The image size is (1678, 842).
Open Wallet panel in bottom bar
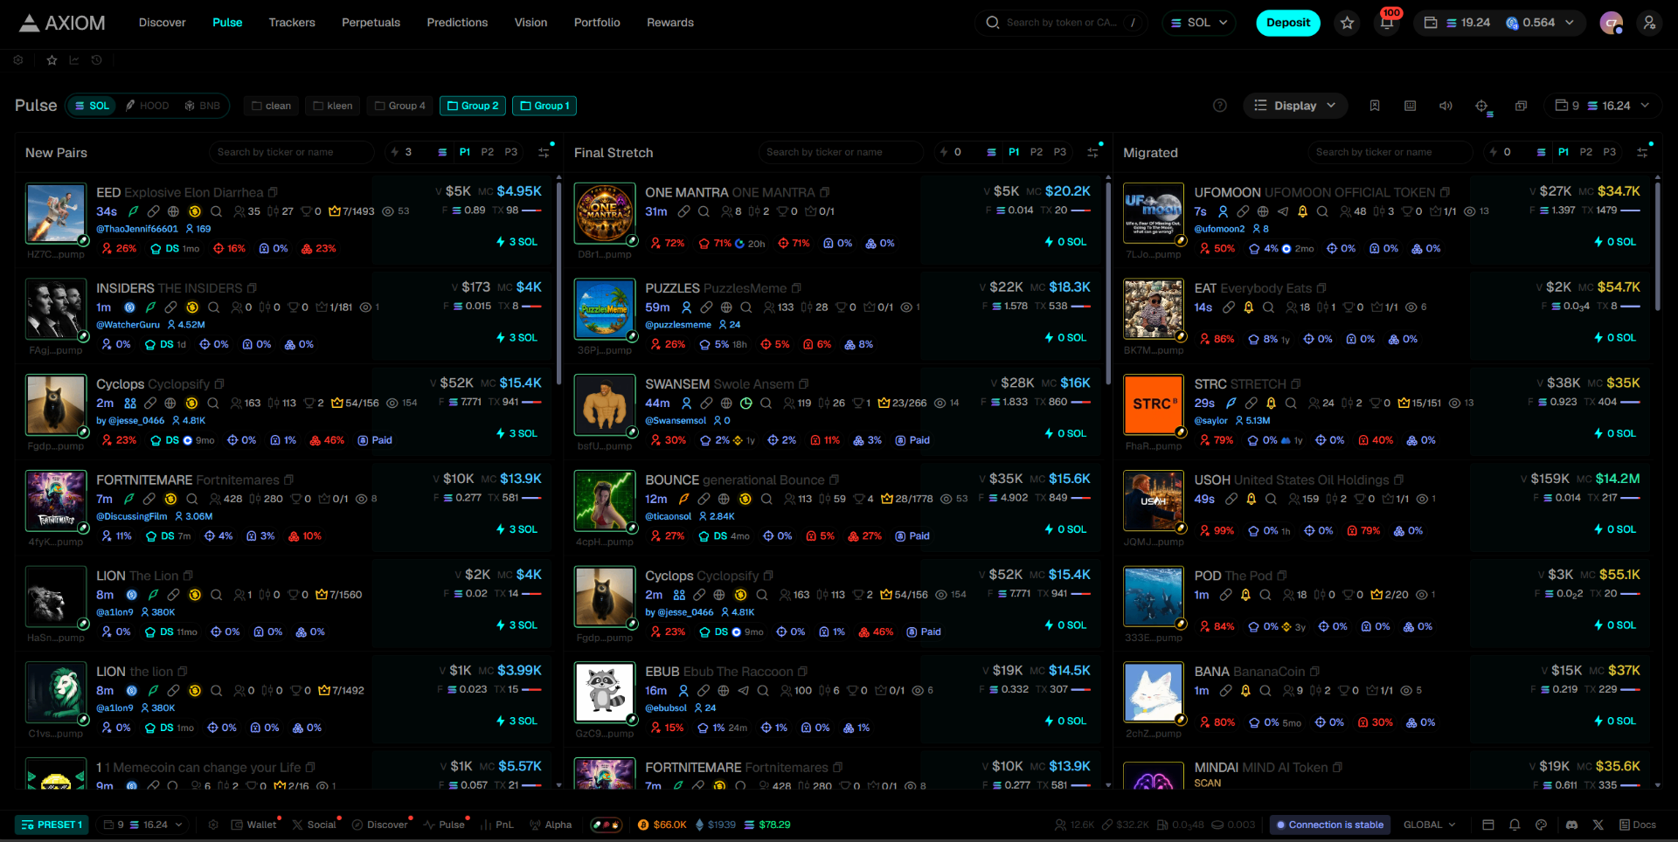[x=254, y=825]
